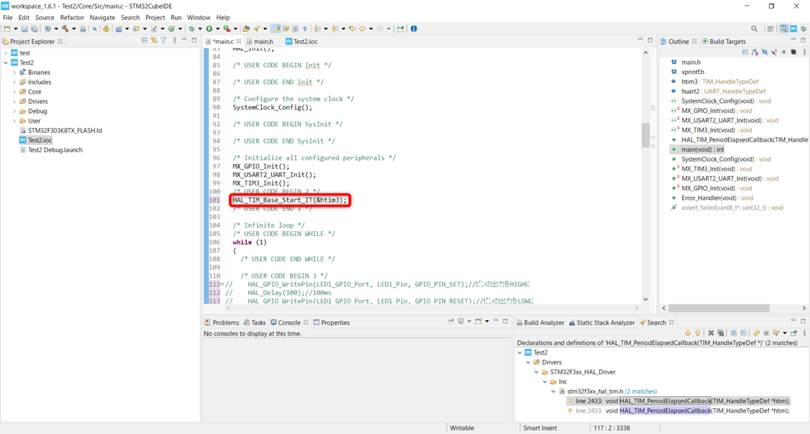Click the Build hammer icon

coord(65,29)
